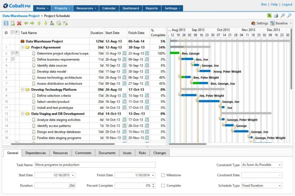Switch to the Issues tab
The image size is (295, 196).
tap(127, 153)
